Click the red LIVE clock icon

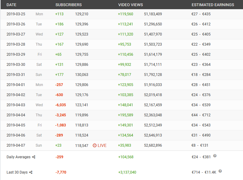(x=95, y=145)
